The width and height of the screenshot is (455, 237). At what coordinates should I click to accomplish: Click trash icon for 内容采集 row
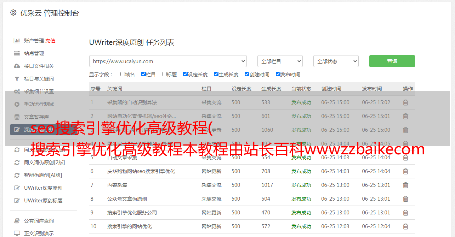[405, 185]
